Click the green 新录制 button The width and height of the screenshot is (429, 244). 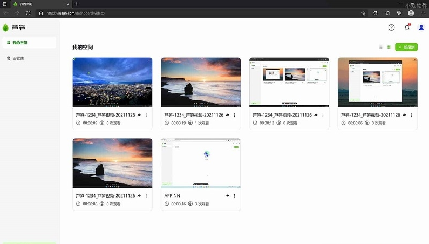pos(406,47)
